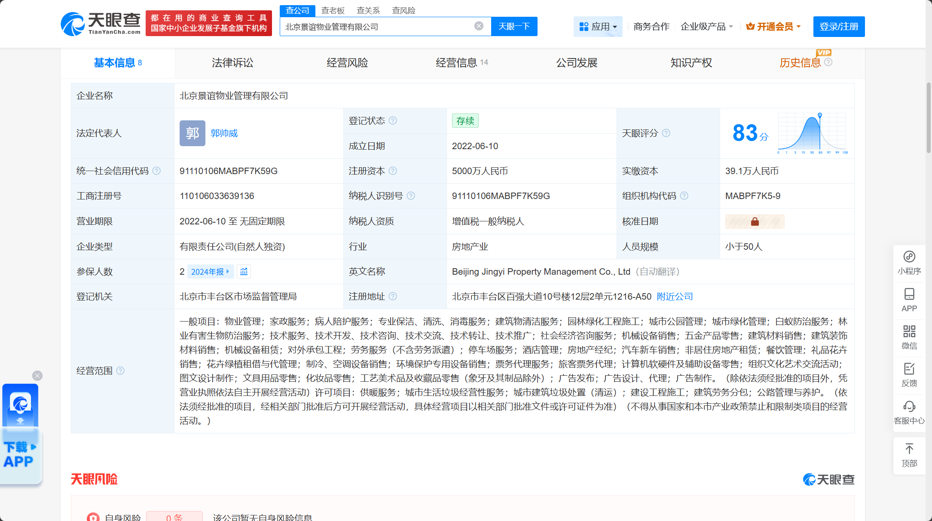Screen dimensions: 932x521
Task: Clear the search box with X icon
Action: pos(479,26)
